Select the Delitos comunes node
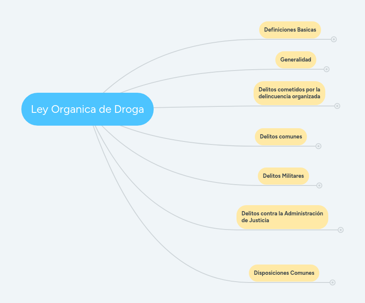 click(x=280, y=136)
